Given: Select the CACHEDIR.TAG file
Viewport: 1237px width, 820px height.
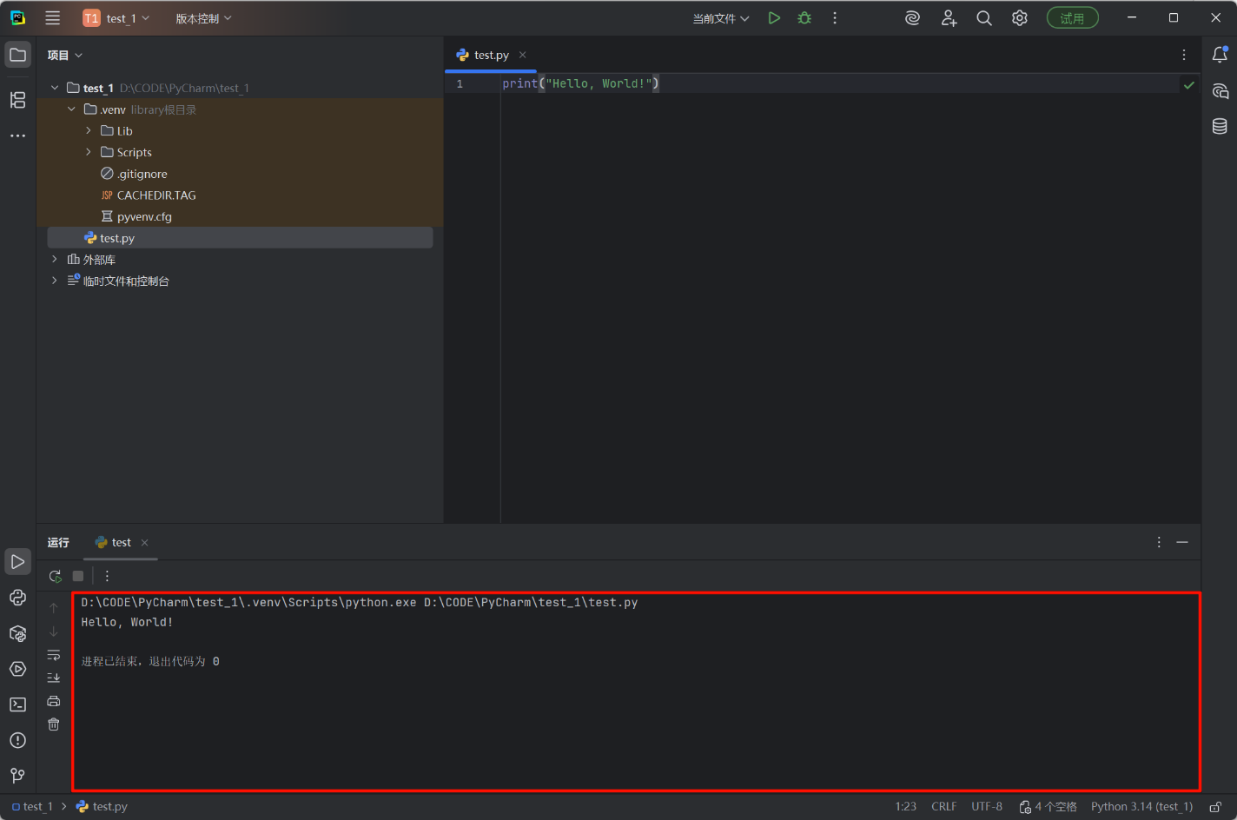Looking at the screenshot, I should pyautogui.click(x=149, y=195).
